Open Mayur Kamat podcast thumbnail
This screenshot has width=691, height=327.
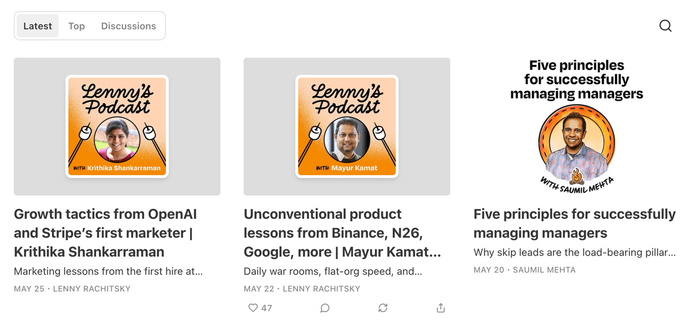(347, 127)
